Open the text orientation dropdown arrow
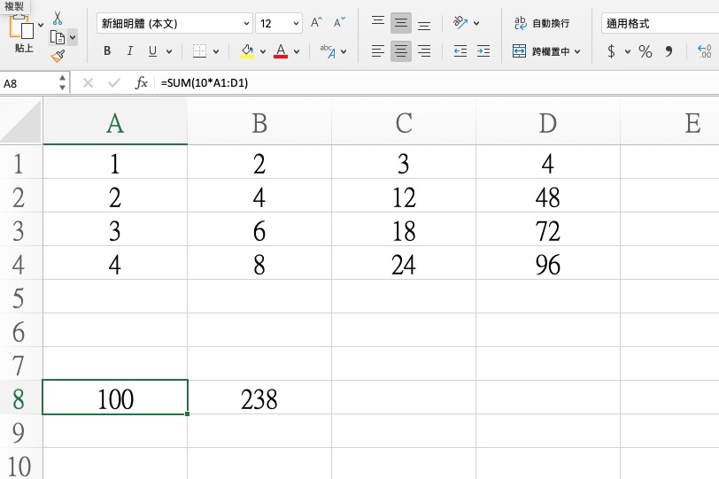The height and width of the screenshot is (479, 719). click(476, 23)
